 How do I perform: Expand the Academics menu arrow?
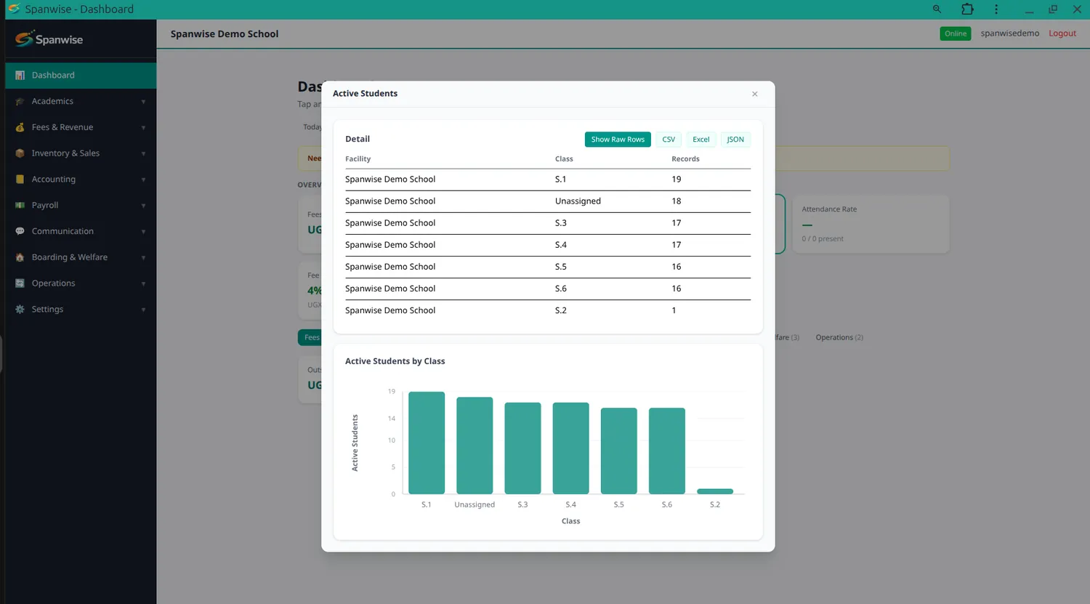click(143, 102)
